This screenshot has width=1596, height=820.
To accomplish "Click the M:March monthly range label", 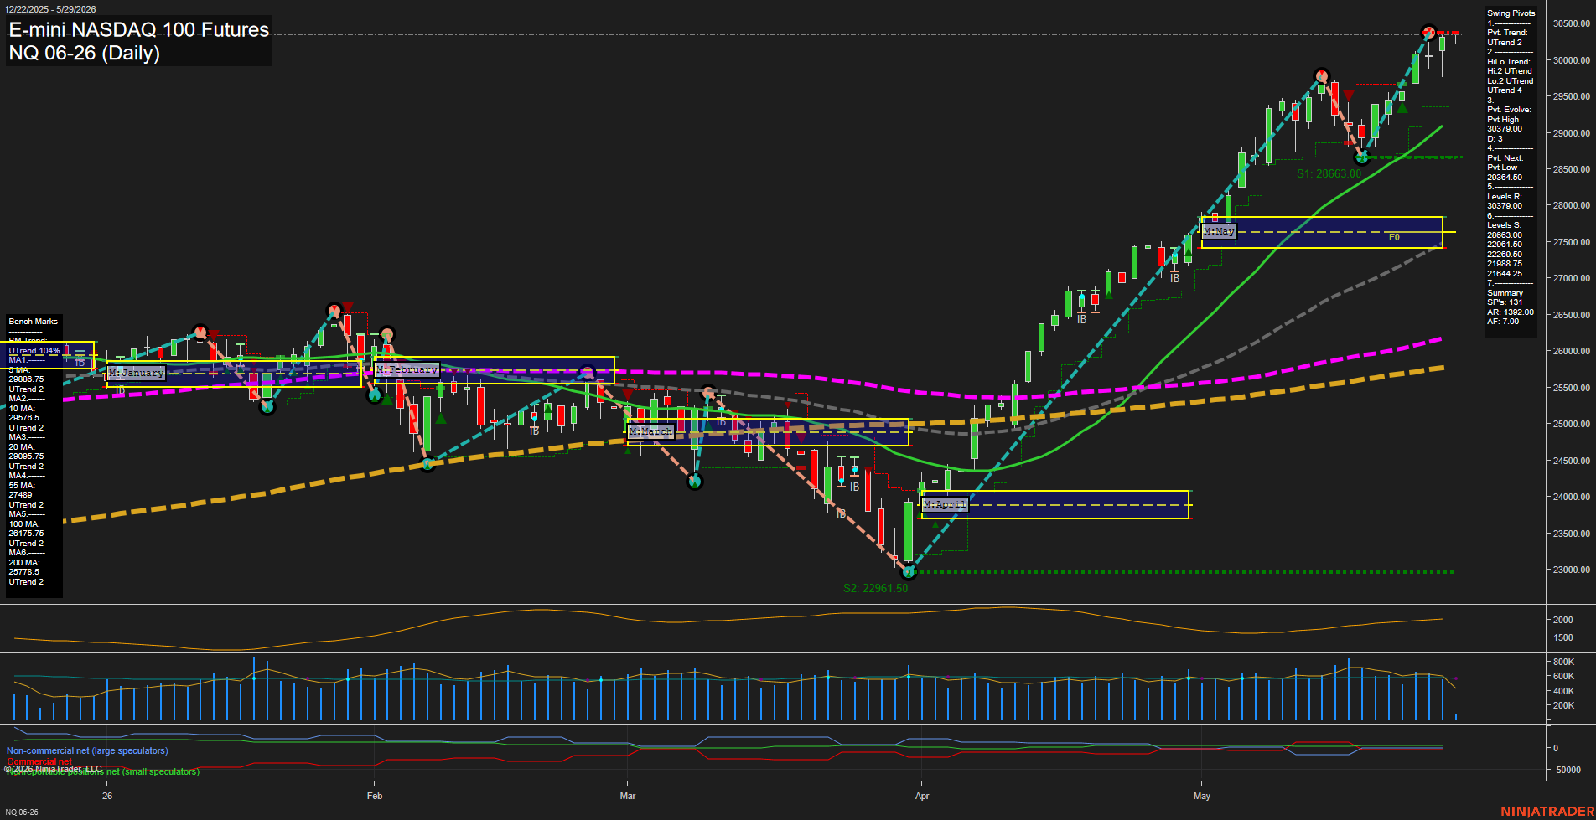I will coord(650,431).
